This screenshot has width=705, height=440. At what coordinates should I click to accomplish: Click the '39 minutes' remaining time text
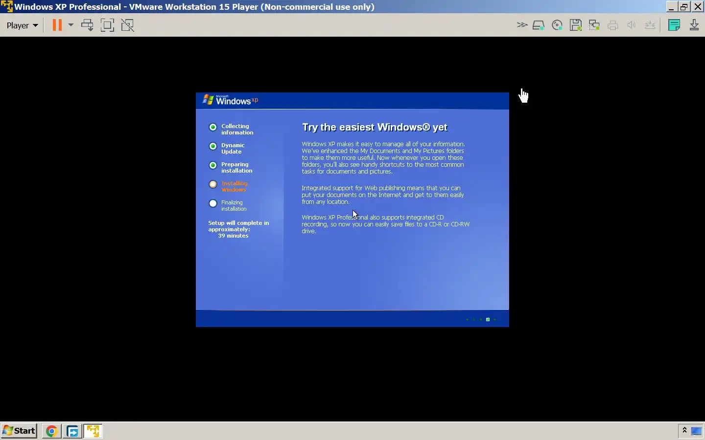coord(233,236)
